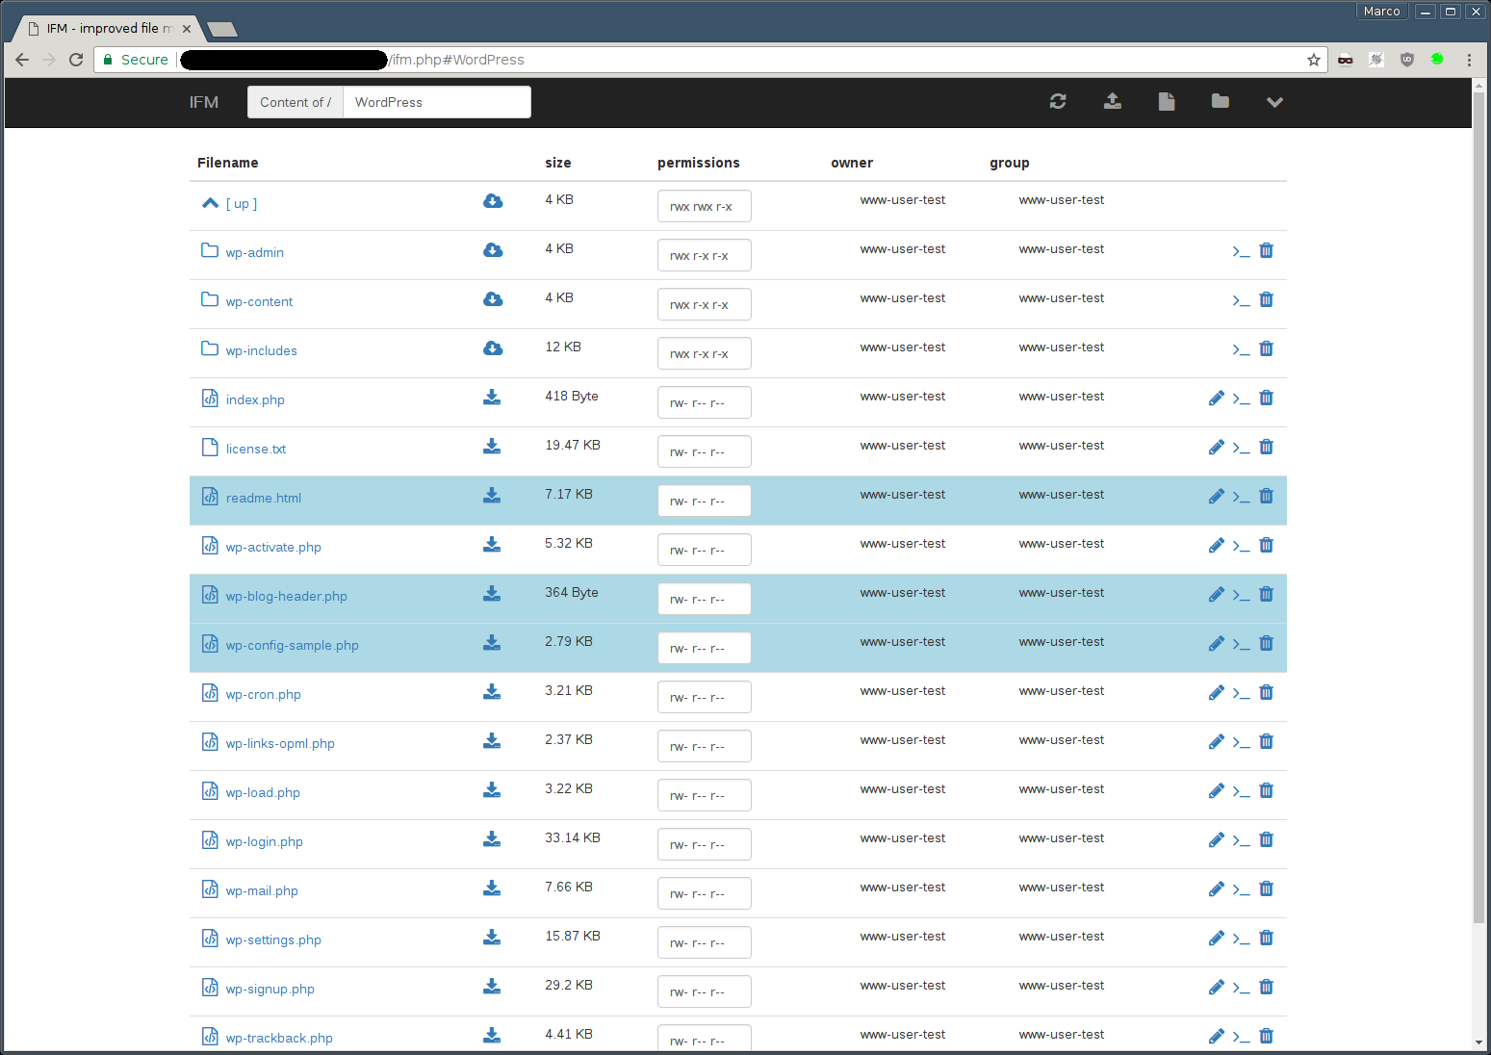Click the permissions column header
Viewport: 1491px width, 1055px height.
point(699,163)
